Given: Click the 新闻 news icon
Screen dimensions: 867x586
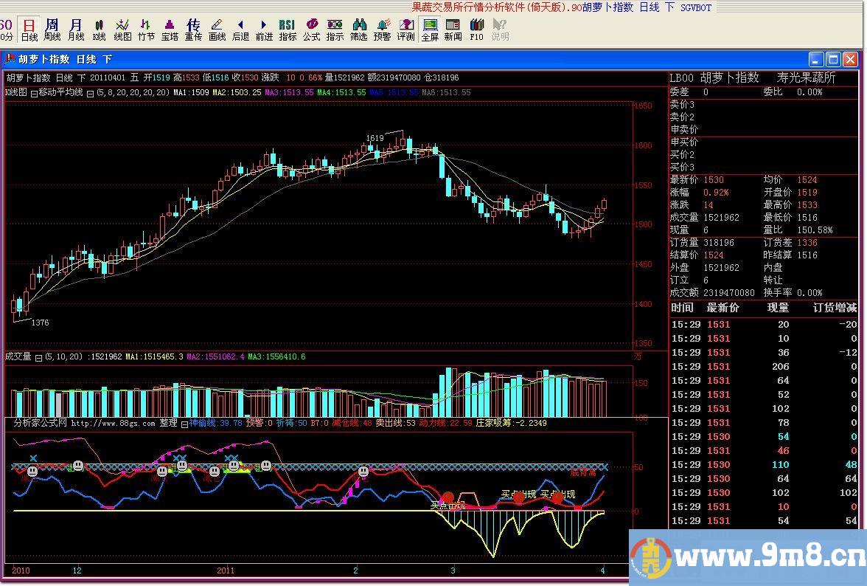Looking at the screenshot, I should coord(453,30).
